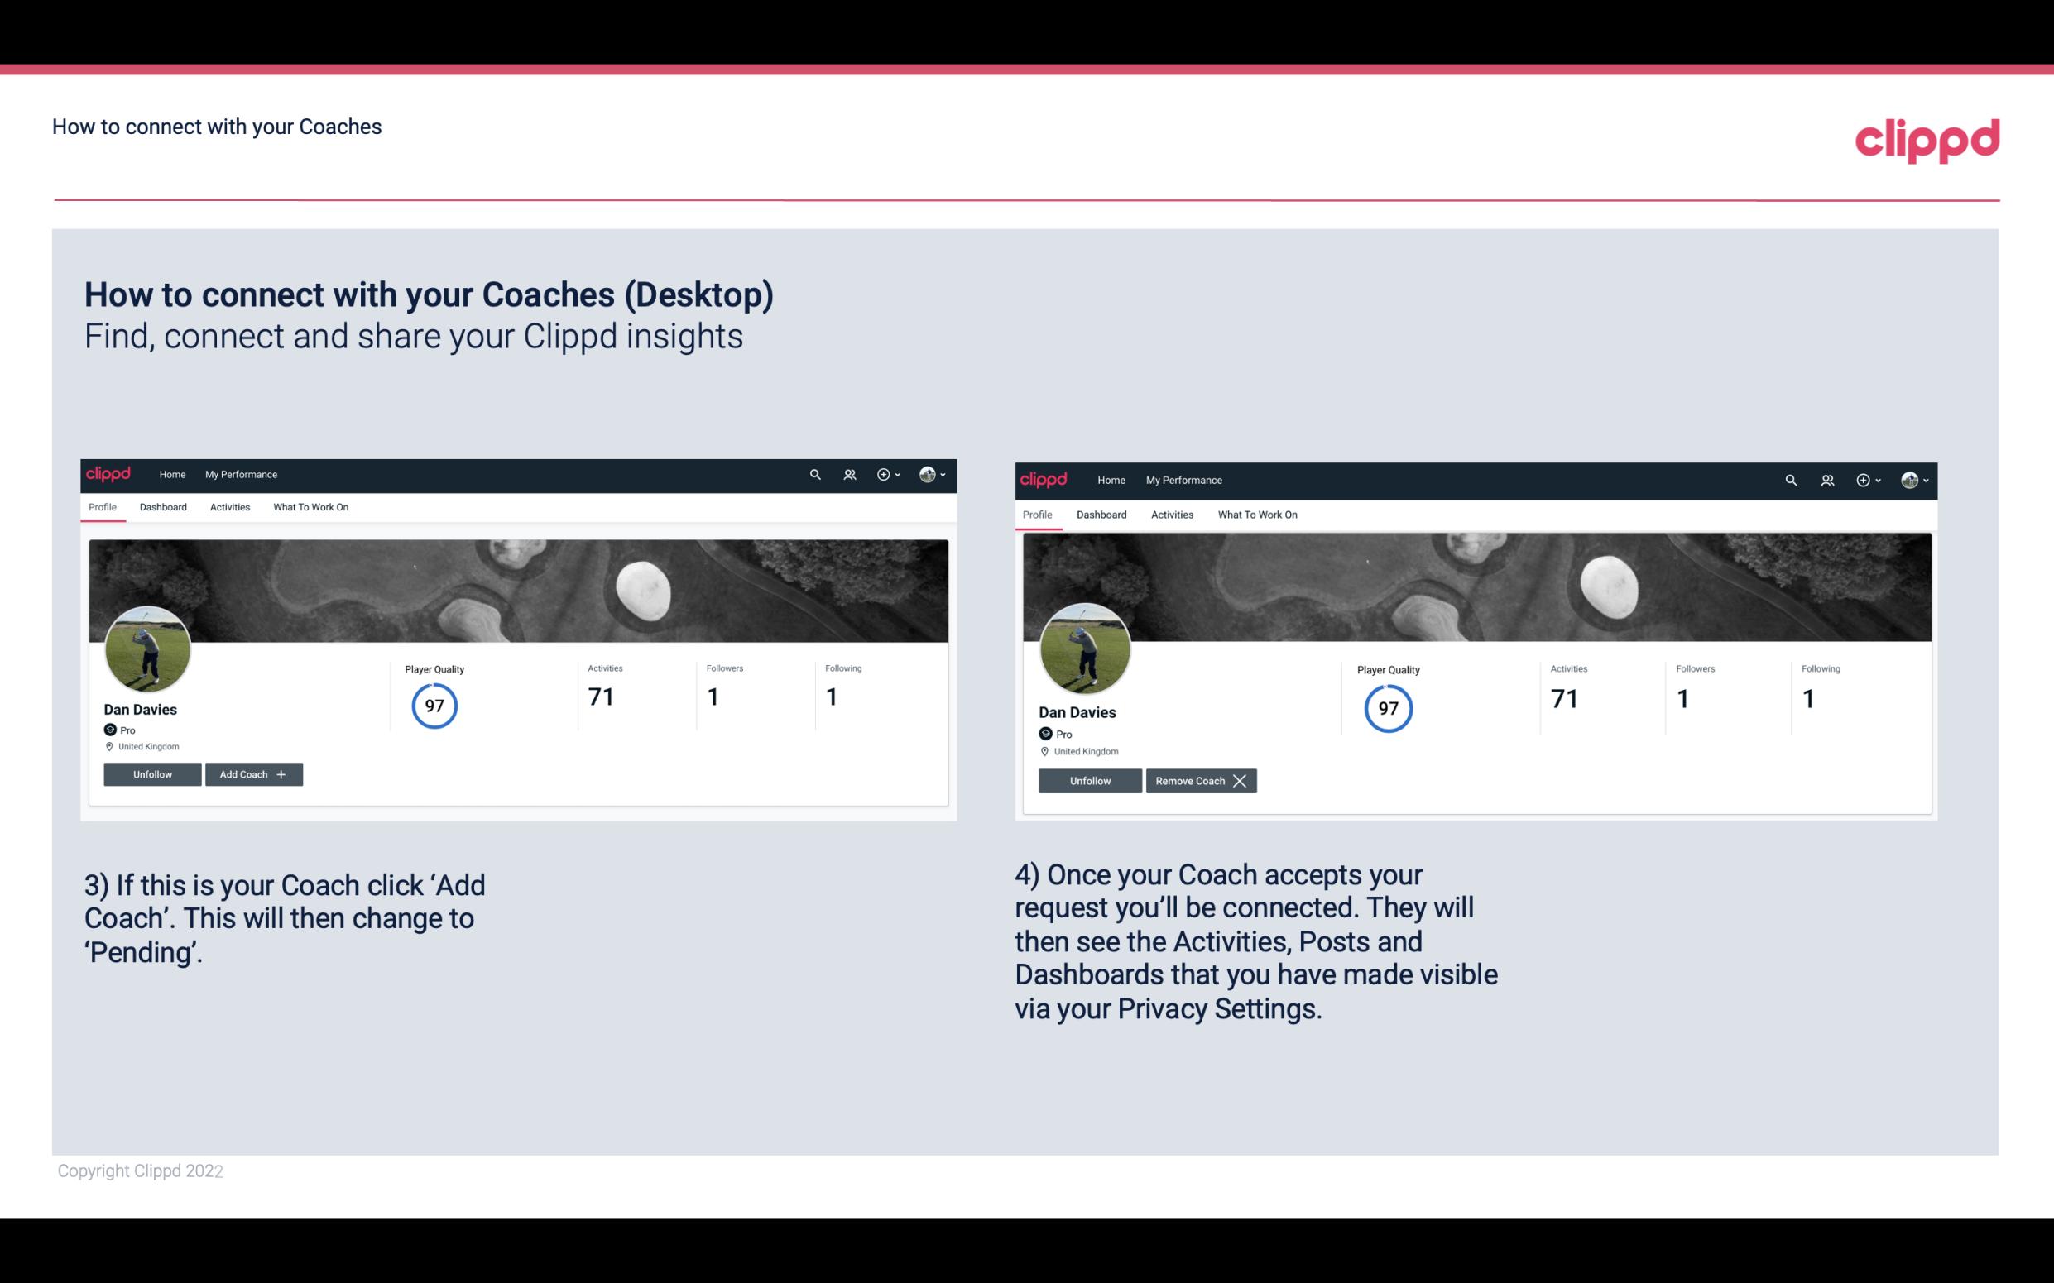Click 'Activities' tab in right screenshot
The image size is (2054, 1283).
pyautogui.click(x=1171, y=513)
